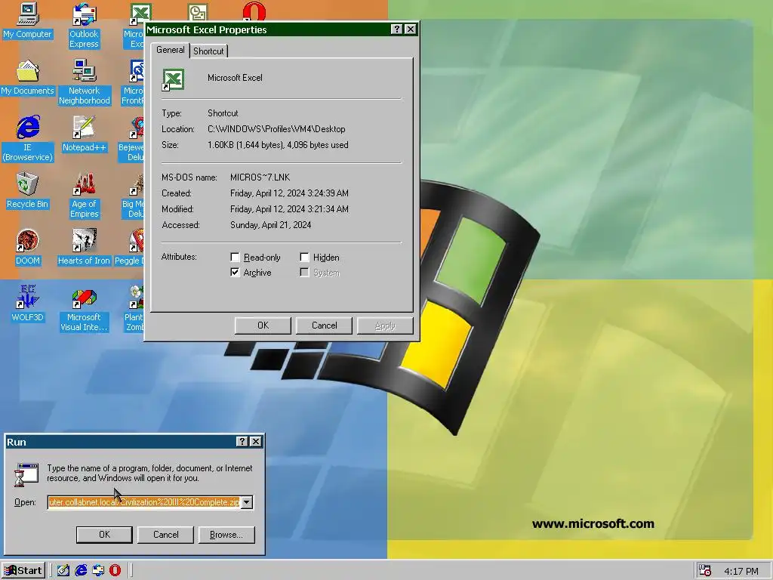Viewport: 773px width, 580px height.
Task: Click OK in the Run dialog
Action: pos(104,535)
